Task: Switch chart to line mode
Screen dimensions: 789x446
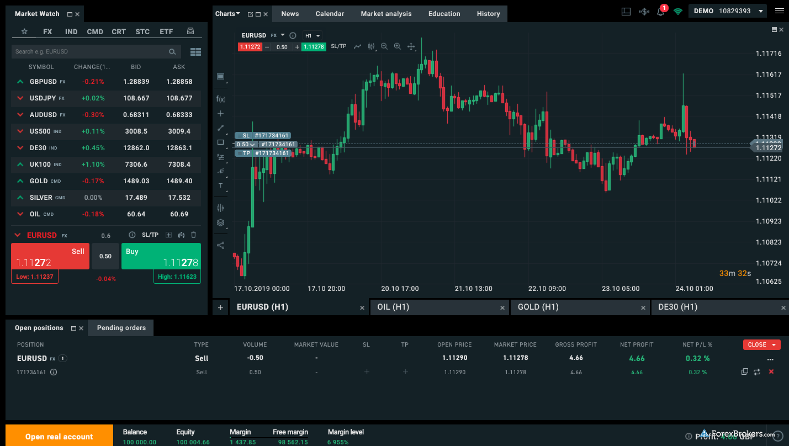Action: pos(358,46)
